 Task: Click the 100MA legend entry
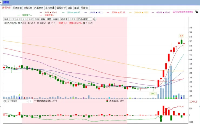click(139, 12)
